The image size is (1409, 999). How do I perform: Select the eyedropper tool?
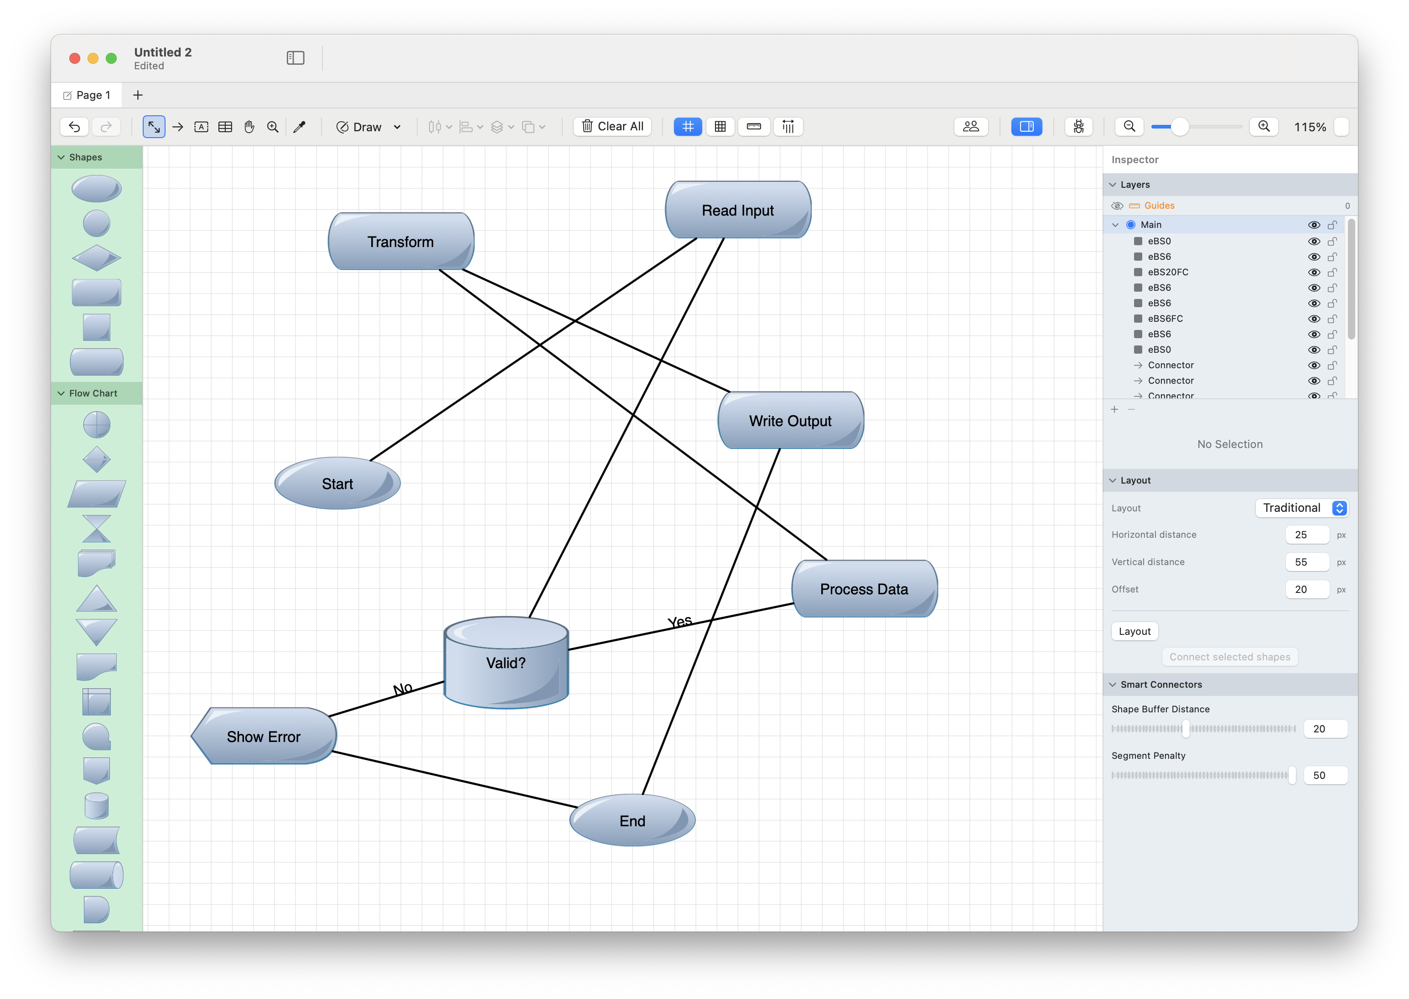[x=300, y=127]
